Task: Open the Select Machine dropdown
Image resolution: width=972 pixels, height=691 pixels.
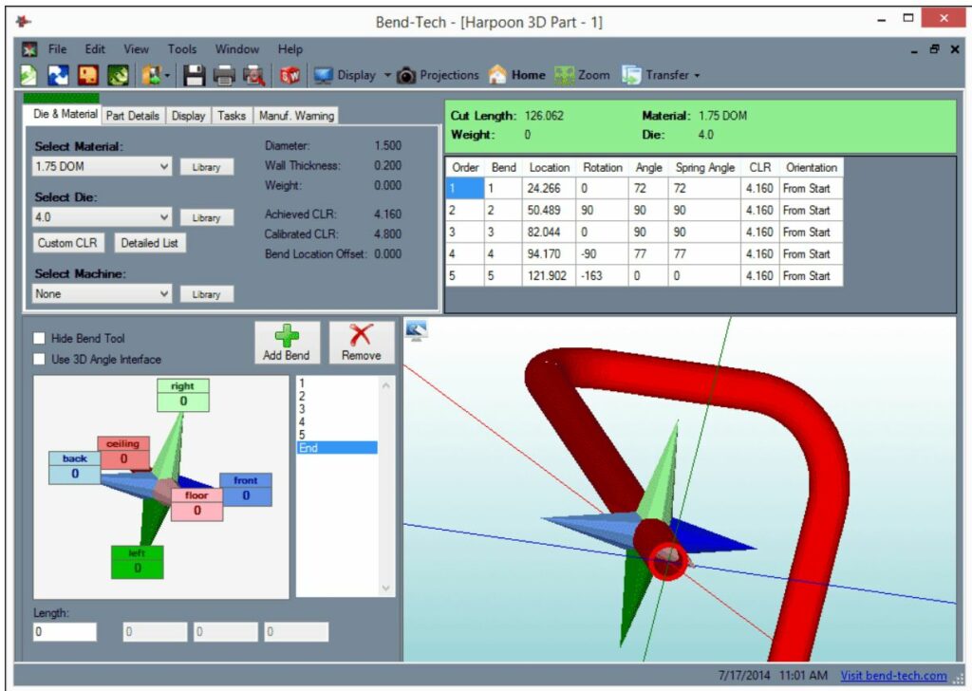Action: pos(101,293)
